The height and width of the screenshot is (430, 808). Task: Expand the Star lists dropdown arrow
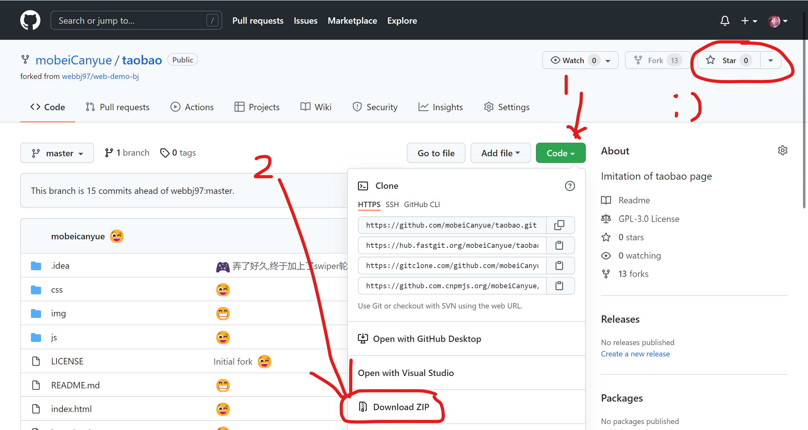point(770,60)
